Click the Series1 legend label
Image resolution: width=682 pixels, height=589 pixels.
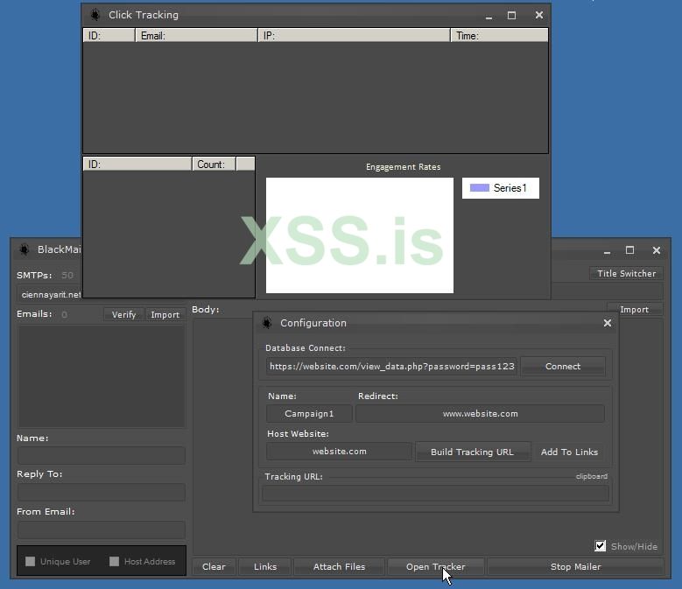(x=510, y=188)
